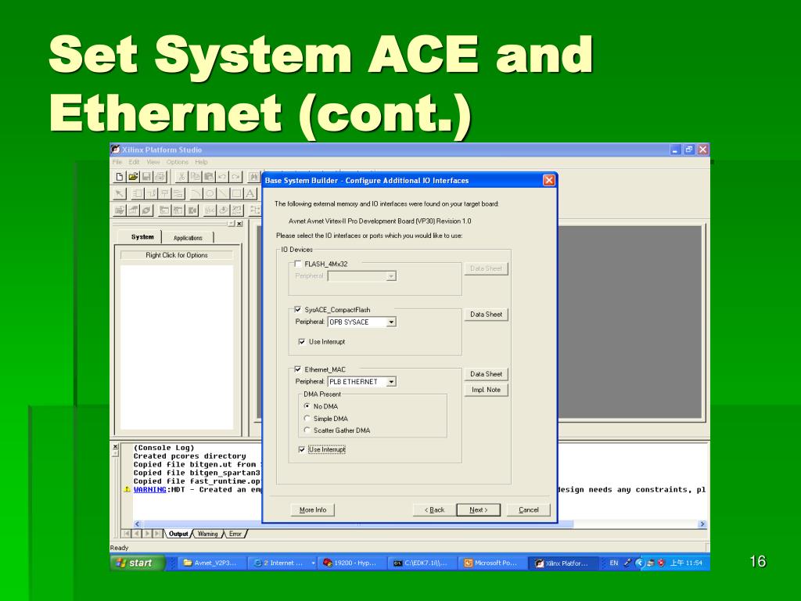Viewport: 801px width, 601px height.
Task: Open the Ethernet_MAC Data Sheet button
Action: [486, 374]
